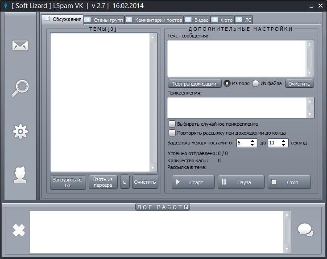327x259 pixels.
Task: Enable Выбирать случайное прикрепление checkbox
Action: pos(172,124)
